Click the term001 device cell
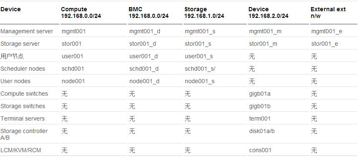 point(260,118)
